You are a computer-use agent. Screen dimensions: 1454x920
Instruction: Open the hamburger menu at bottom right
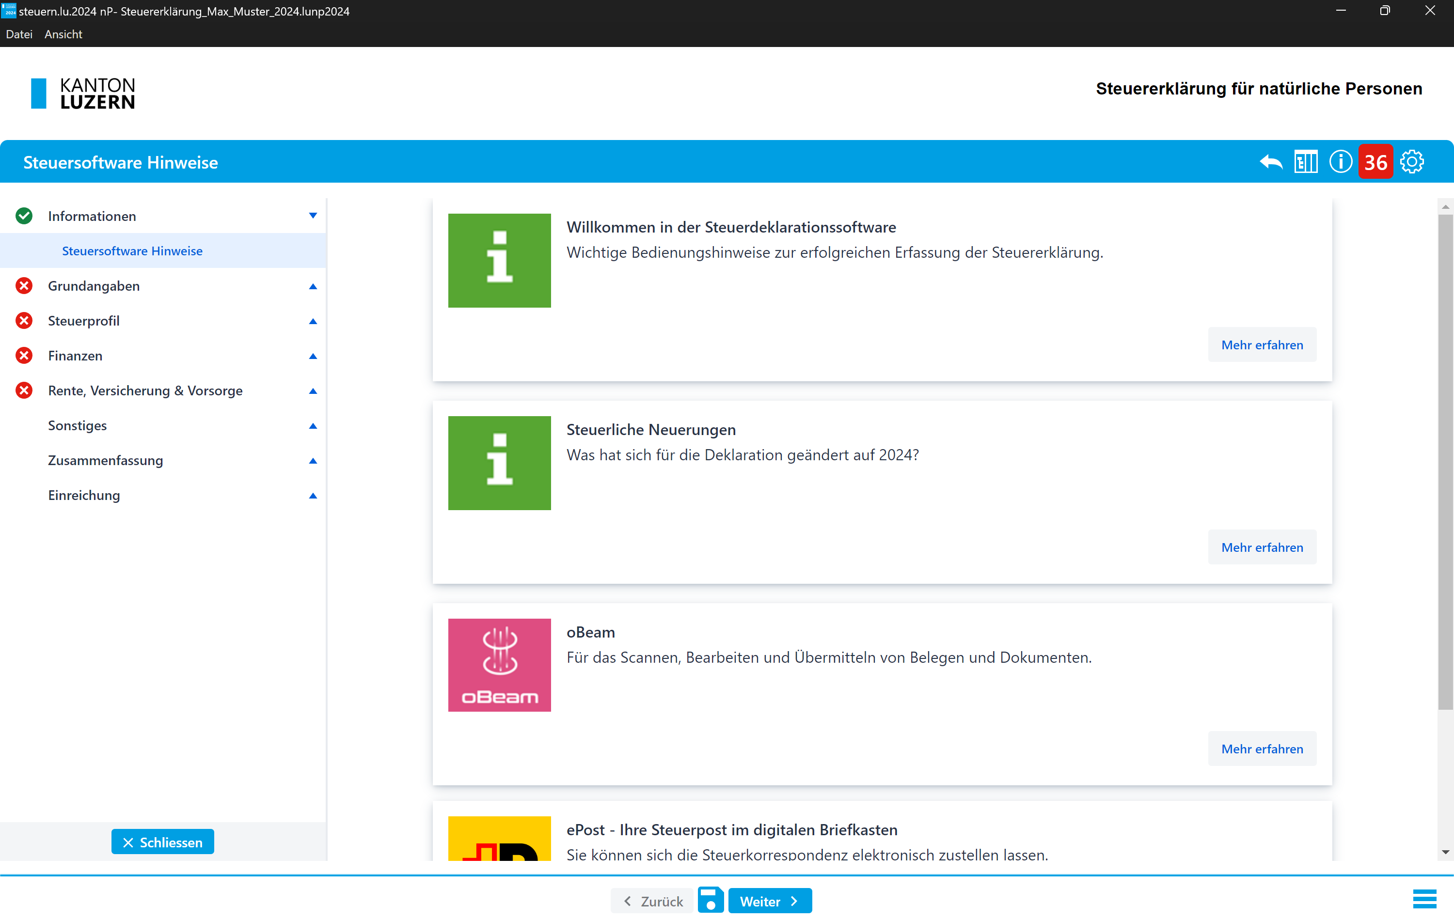pos(1424,899)
